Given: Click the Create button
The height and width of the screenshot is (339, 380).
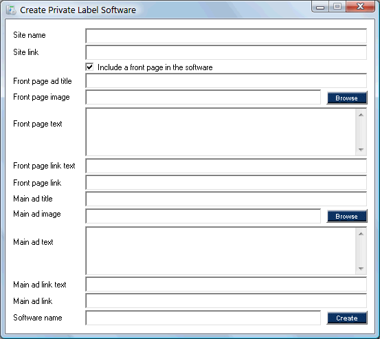Looking at the screenshot, I should 347,318.
